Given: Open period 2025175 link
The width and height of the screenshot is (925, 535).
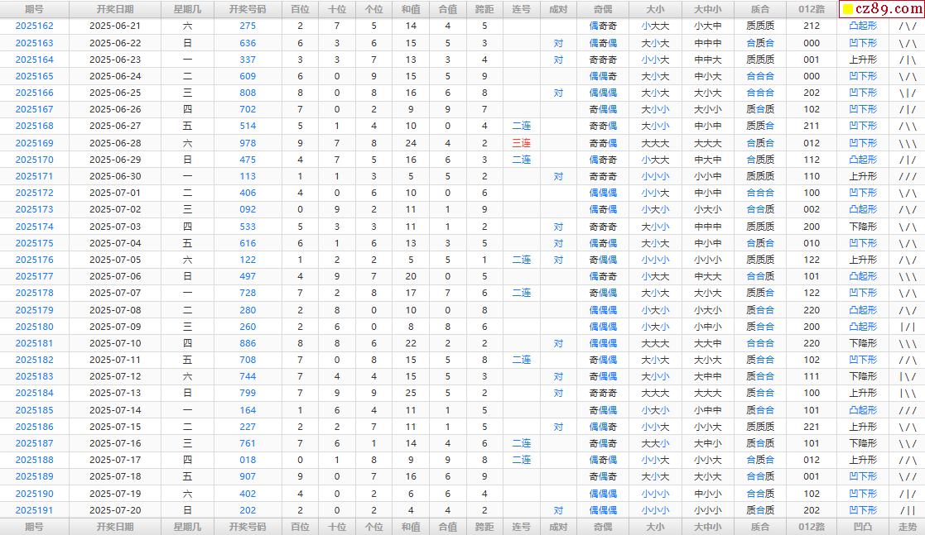Looking at the screenshot, I should click(x=34, y=243).
